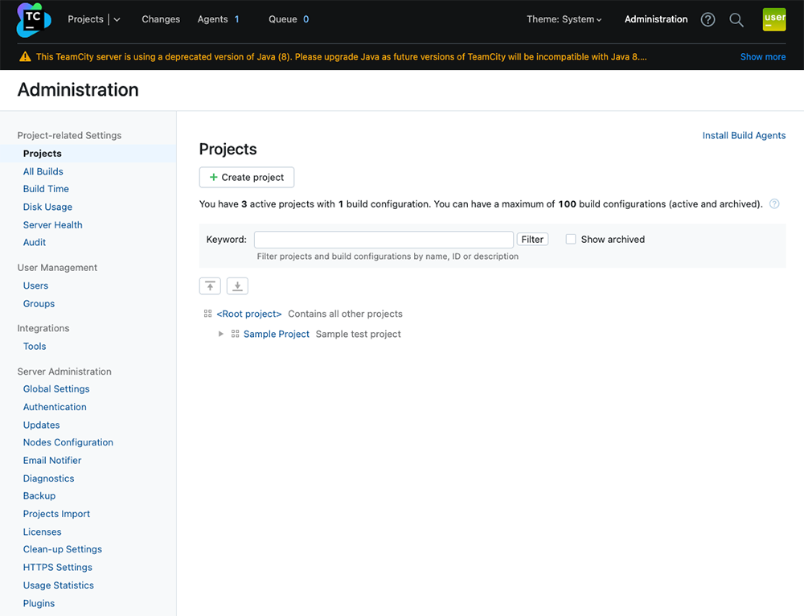The width and height of the screenshot is (804, 616).
Task: Click the search magnifier icon
Action: pos(736,19)
